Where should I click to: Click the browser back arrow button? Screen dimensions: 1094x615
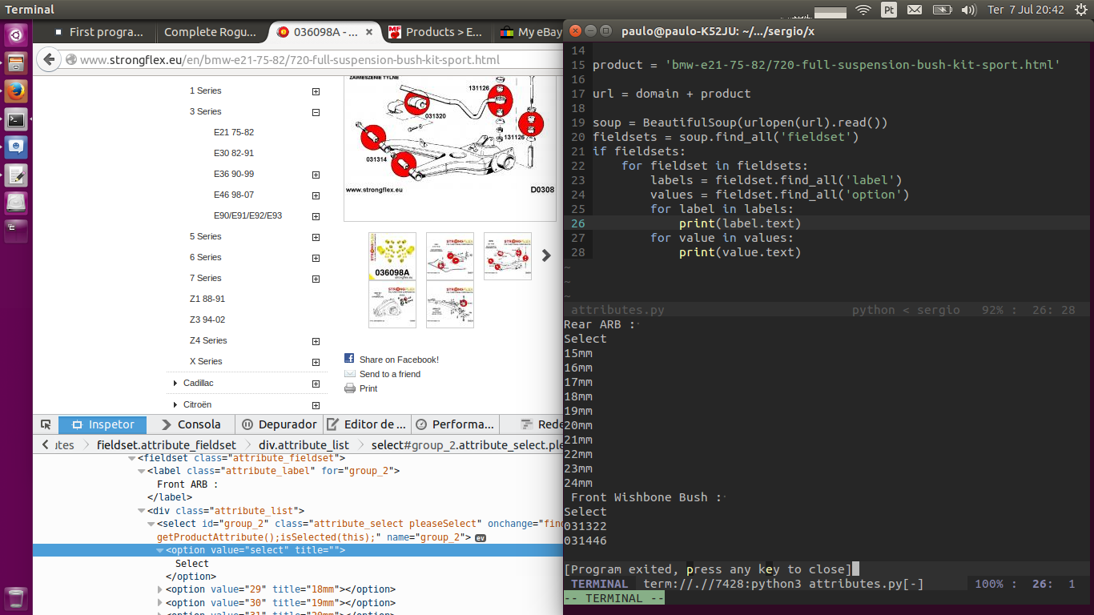(49, 59)
